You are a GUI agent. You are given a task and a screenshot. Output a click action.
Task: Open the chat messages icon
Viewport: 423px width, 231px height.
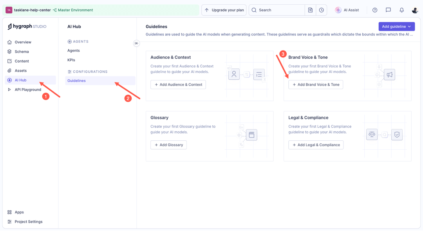[388, 10]
